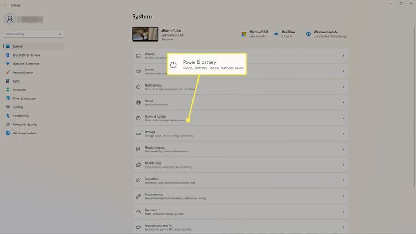Click the Bluetooth & devices sidebar icon
The image size is (416, 234).
8,55
